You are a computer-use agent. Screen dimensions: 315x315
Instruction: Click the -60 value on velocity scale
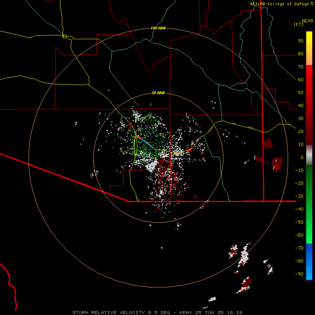point(299,235)
